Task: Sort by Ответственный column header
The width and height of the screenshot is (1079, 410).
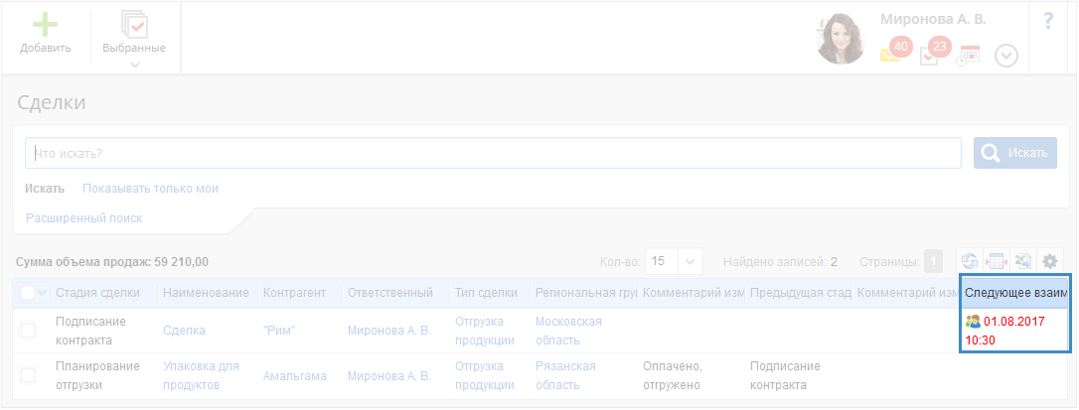Action: 390,293
